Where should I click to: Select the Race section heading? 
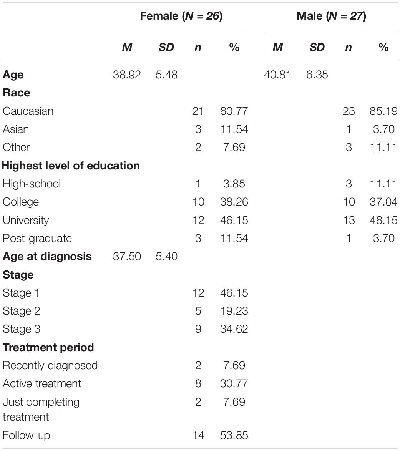pos(17,93)
